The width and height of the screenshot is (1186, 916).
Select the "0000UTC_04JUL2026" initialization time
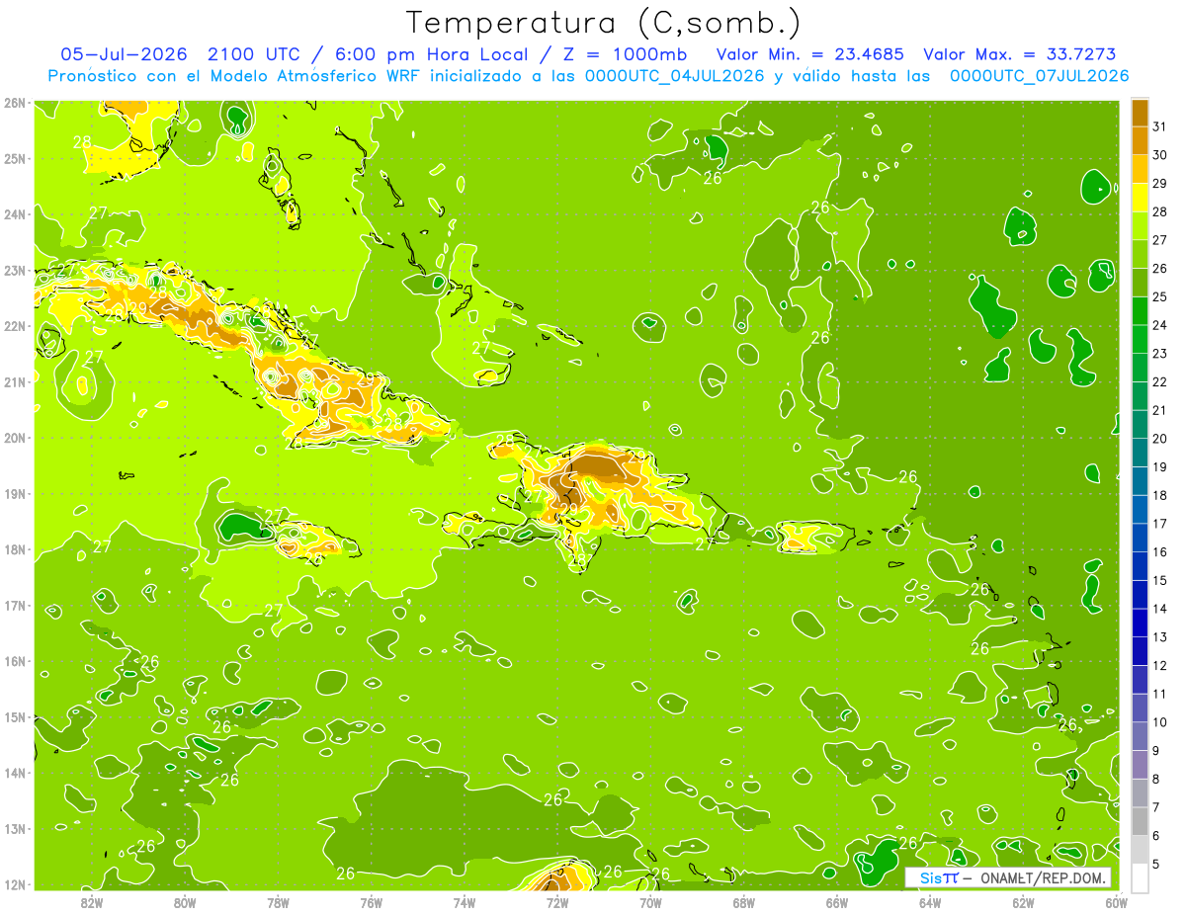tap(675, 75)
